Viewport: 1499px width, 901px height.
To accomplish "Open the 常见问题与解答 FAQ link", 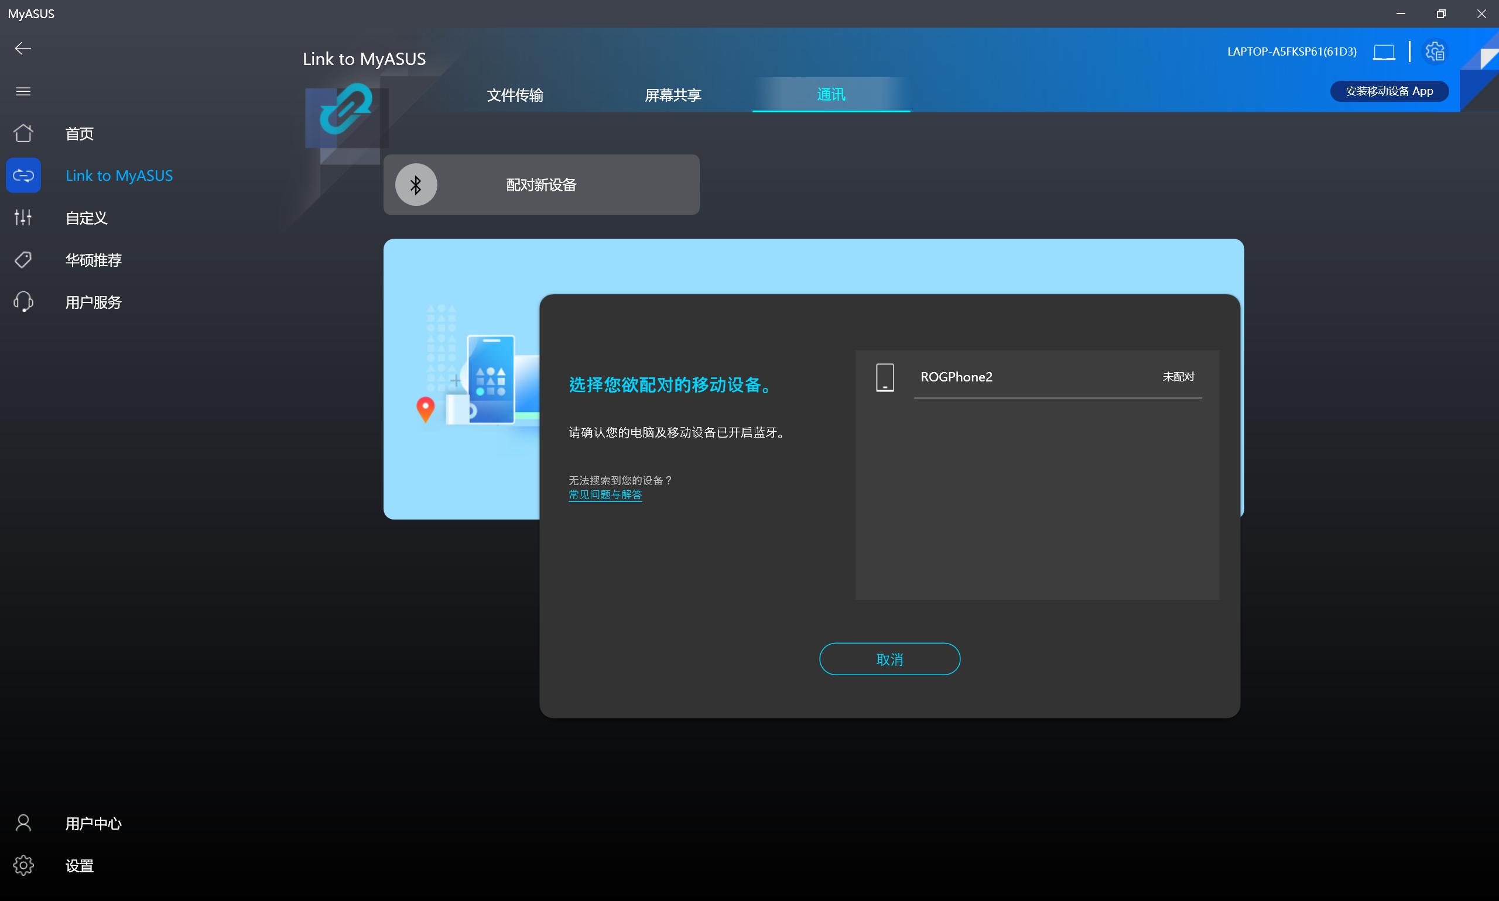I will click(605, 495).
